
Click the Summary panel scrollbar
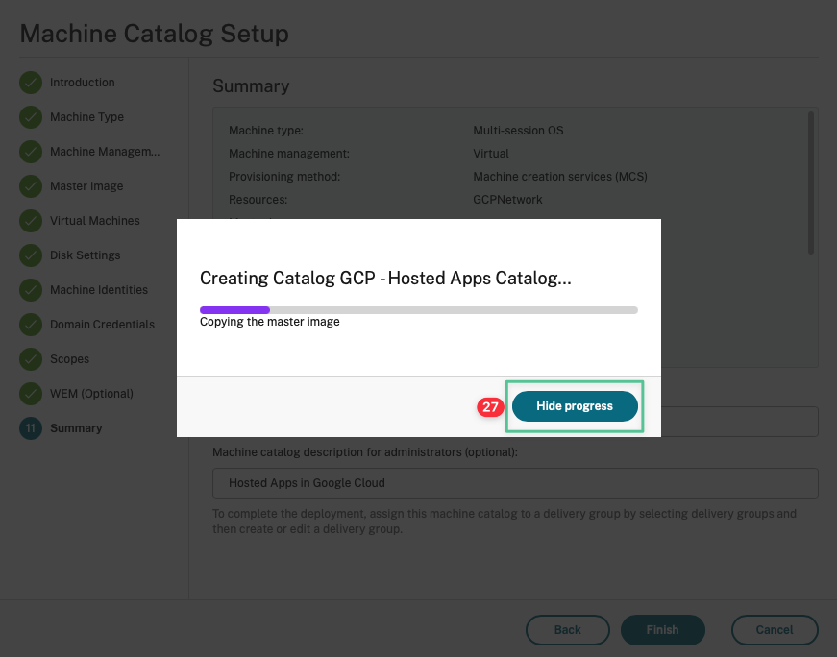pyautogui.click(x=811, y=182)
